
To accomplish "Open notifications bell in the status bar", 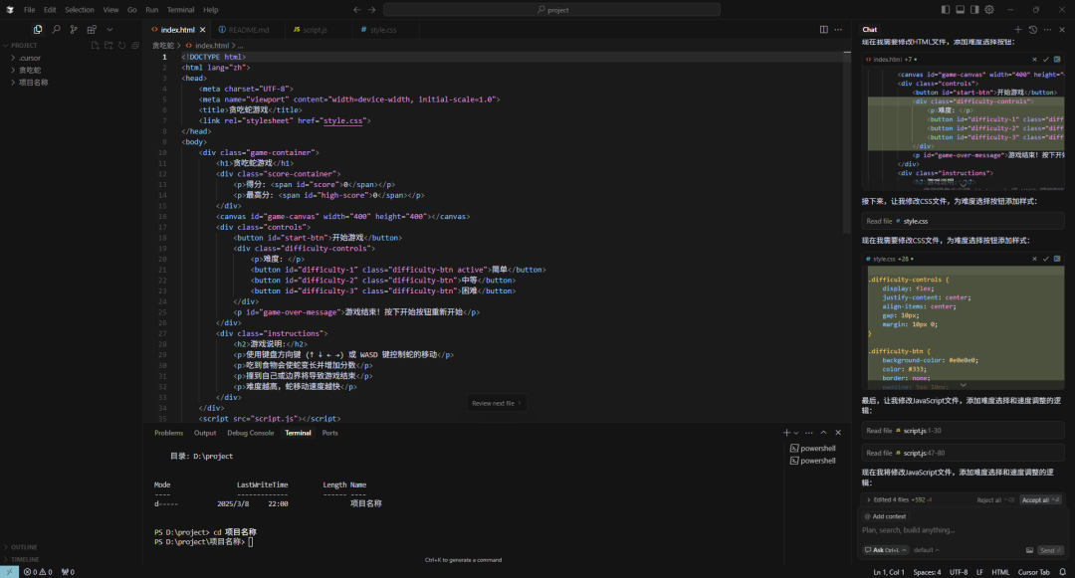I will point(1063,572).
